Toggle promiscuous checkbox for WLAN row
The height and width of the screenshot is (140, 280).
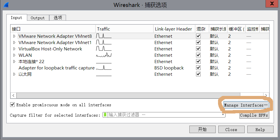(x=198, y=55)
